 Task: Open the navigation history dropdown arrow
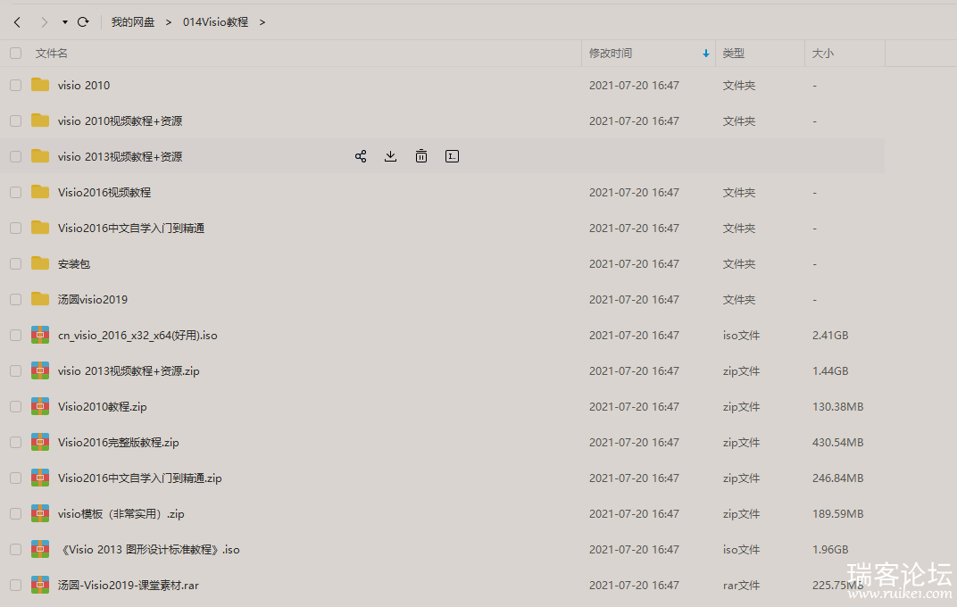coord(64,22)
